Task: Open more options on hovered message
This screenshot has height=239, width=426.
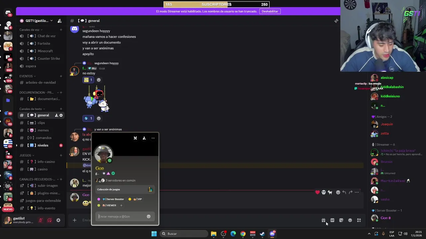Action: 357,192
